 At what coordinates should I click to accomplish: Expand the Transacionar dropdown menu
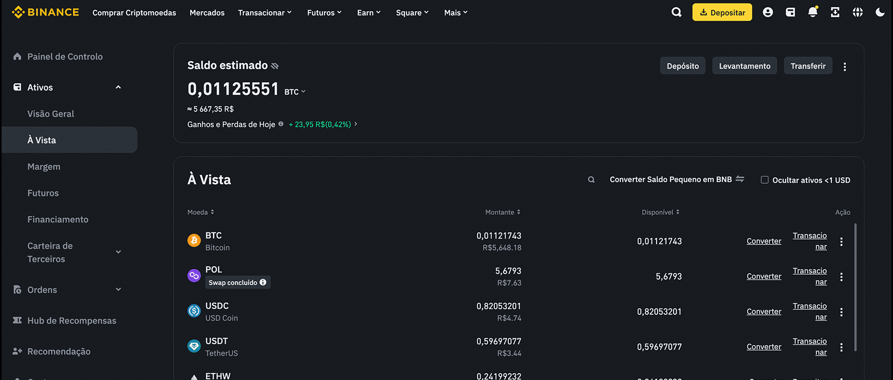tap(265, 12)
